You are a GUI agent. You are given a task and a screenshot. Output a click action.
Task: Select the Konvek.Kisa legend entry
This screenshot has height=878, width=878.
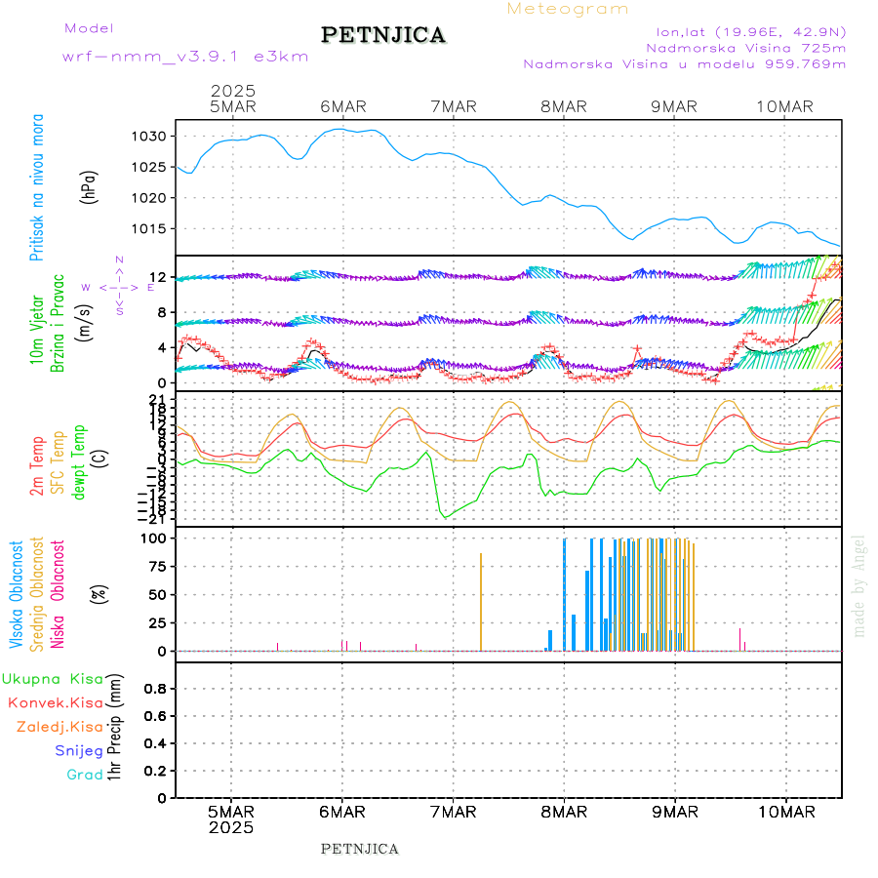point(56,702)
